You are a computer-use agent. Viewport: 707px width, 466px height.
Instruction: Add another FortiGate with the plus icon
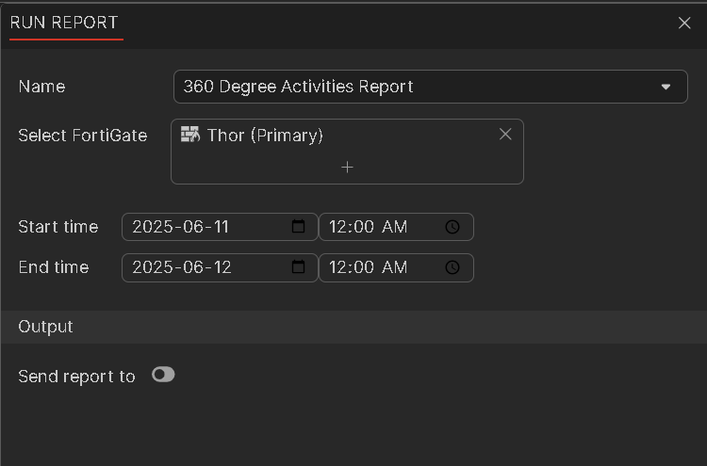(347, 167)
